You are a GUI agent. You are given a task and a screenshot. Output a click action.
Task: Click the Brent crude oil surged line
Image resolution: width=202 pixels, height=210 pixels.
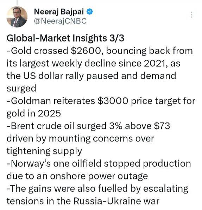tap(88, 126)
